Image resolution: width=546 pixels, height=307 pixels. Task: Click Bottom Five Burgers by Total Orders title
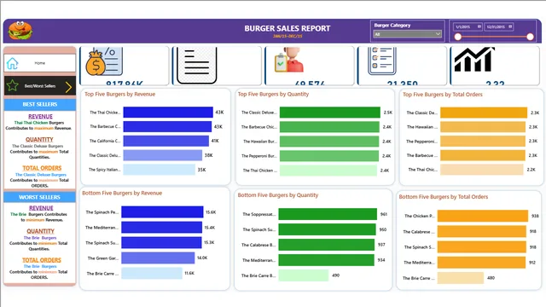tap(444, 197)
